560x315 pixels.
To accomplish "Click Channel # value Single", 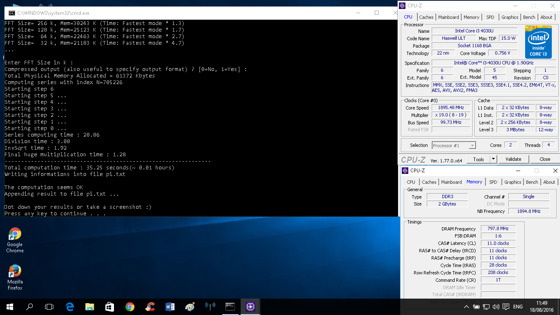I will pyautogui.click(x=529, y=197).
